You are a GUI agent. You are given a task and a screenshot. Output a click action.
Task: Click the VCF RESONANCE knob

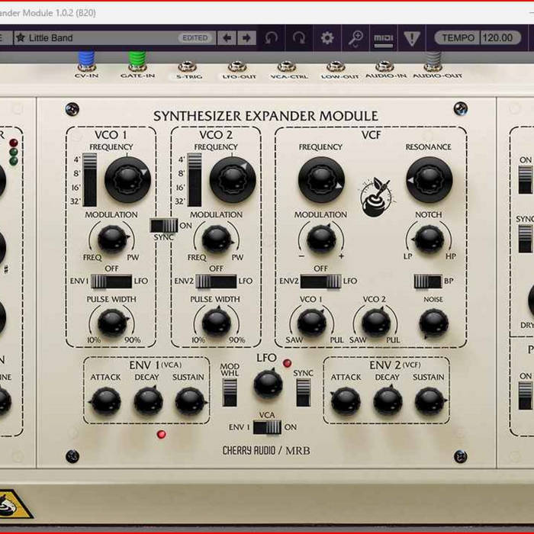point(429,179)
